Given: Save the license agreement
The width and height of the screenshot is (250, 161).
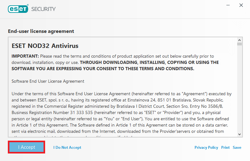Looking at the screenshot, I should [x=237, y=148].
